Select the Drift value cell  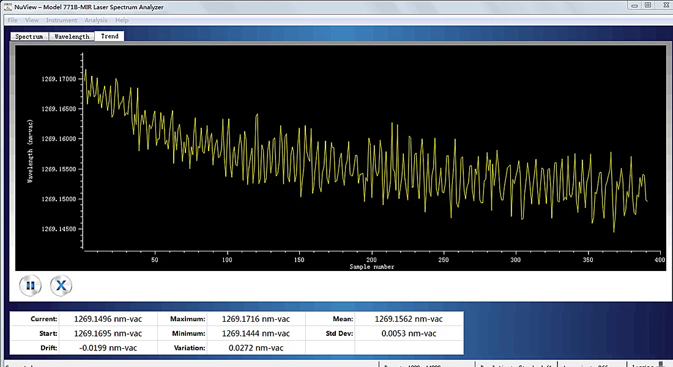click(x=108, y=348)
